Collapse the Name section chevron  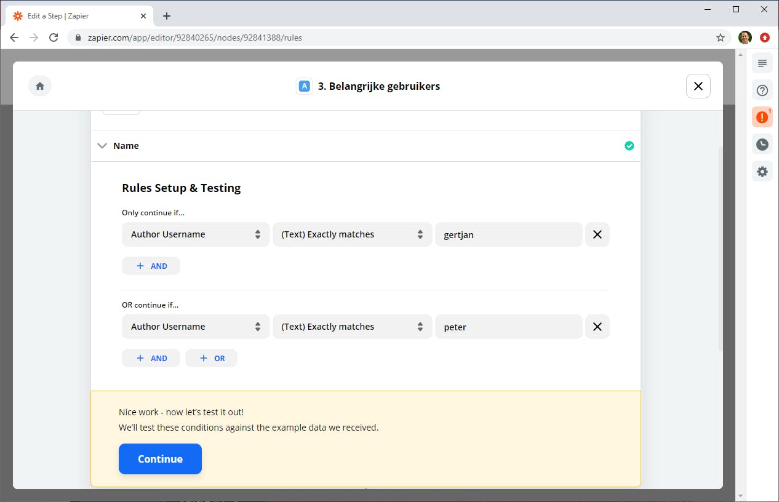[x=102, y=146]
